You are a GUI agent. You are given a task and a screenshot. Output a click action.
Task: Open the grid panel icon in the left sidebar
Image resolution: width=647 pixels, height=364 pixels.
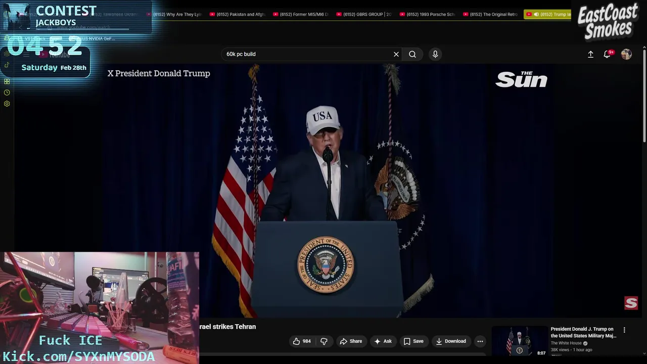tap(7, 81)
